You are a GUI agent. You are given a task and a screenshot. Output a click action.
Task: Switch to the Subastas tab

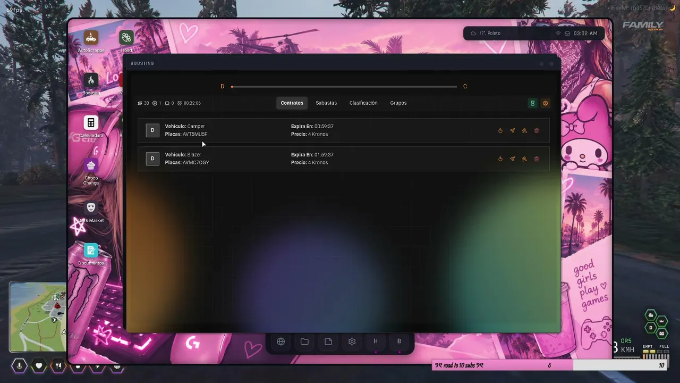pos(326,103)
